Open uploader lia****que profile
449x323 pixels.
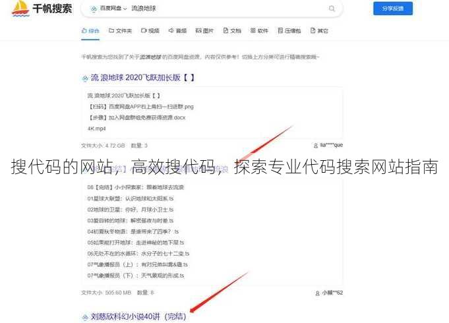(331, 145)
